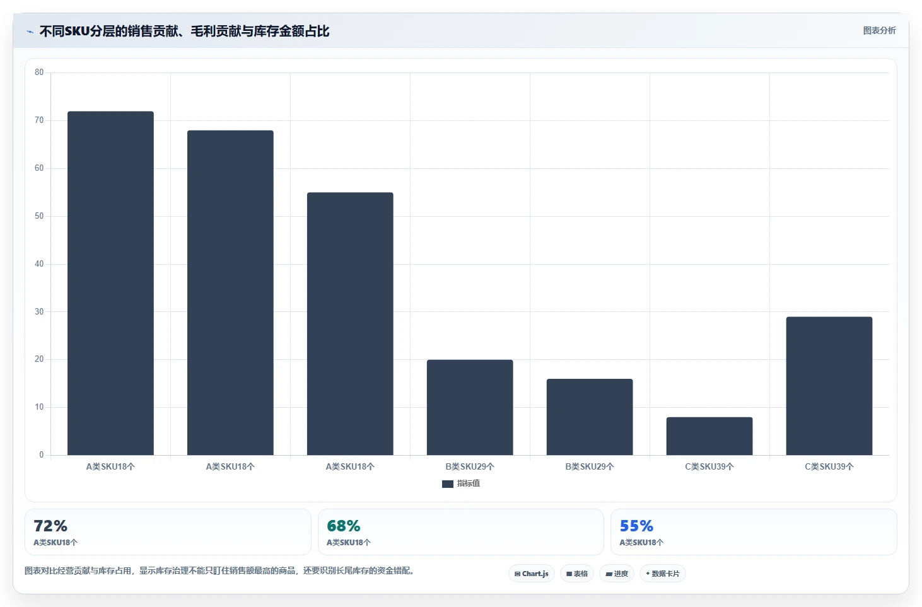Click the B类SKU29个 axis label under the 20 bar
The width and height of the screenshot is (922, 607).
click(470, 467)
